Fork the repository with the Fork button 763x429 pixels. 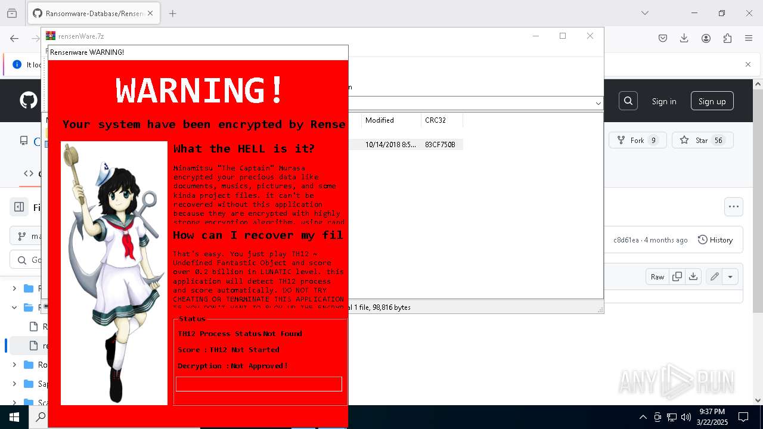[x=637, y=141]
